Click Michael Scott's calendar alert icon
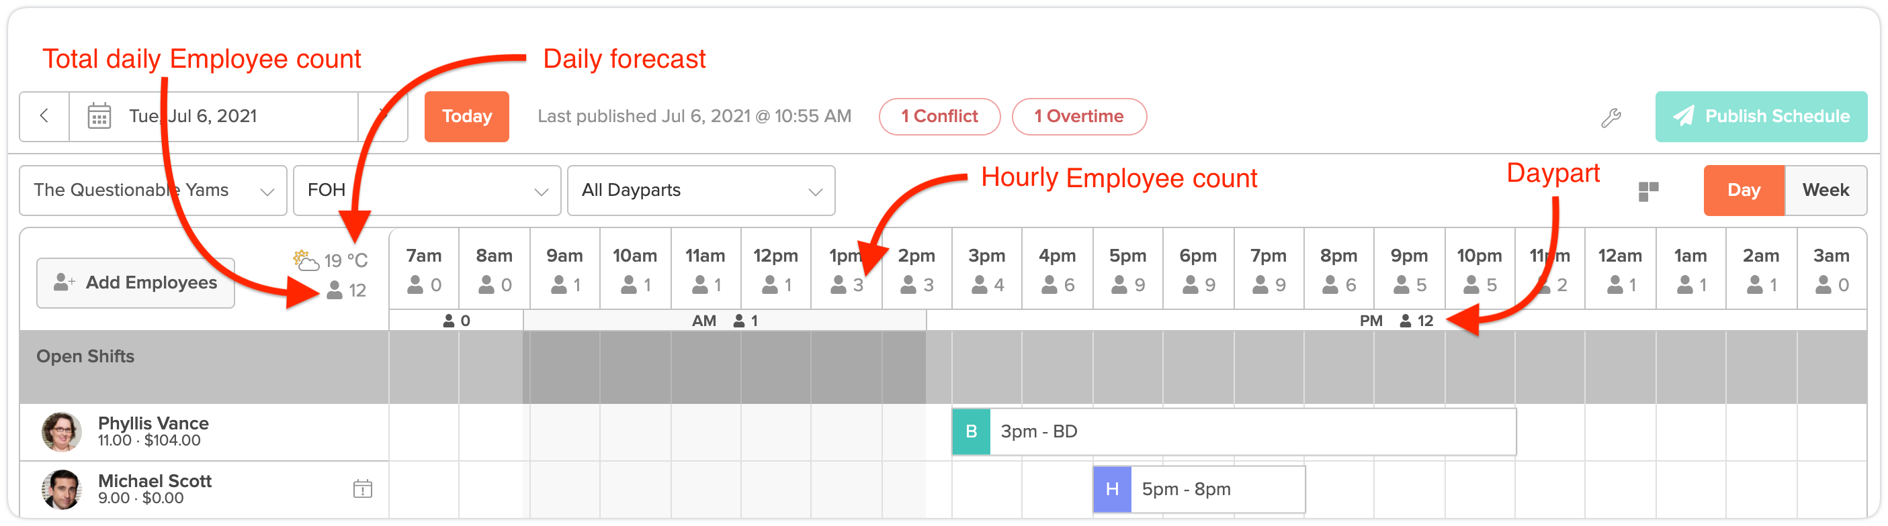Screen dimensions: 1888x526 362,488
